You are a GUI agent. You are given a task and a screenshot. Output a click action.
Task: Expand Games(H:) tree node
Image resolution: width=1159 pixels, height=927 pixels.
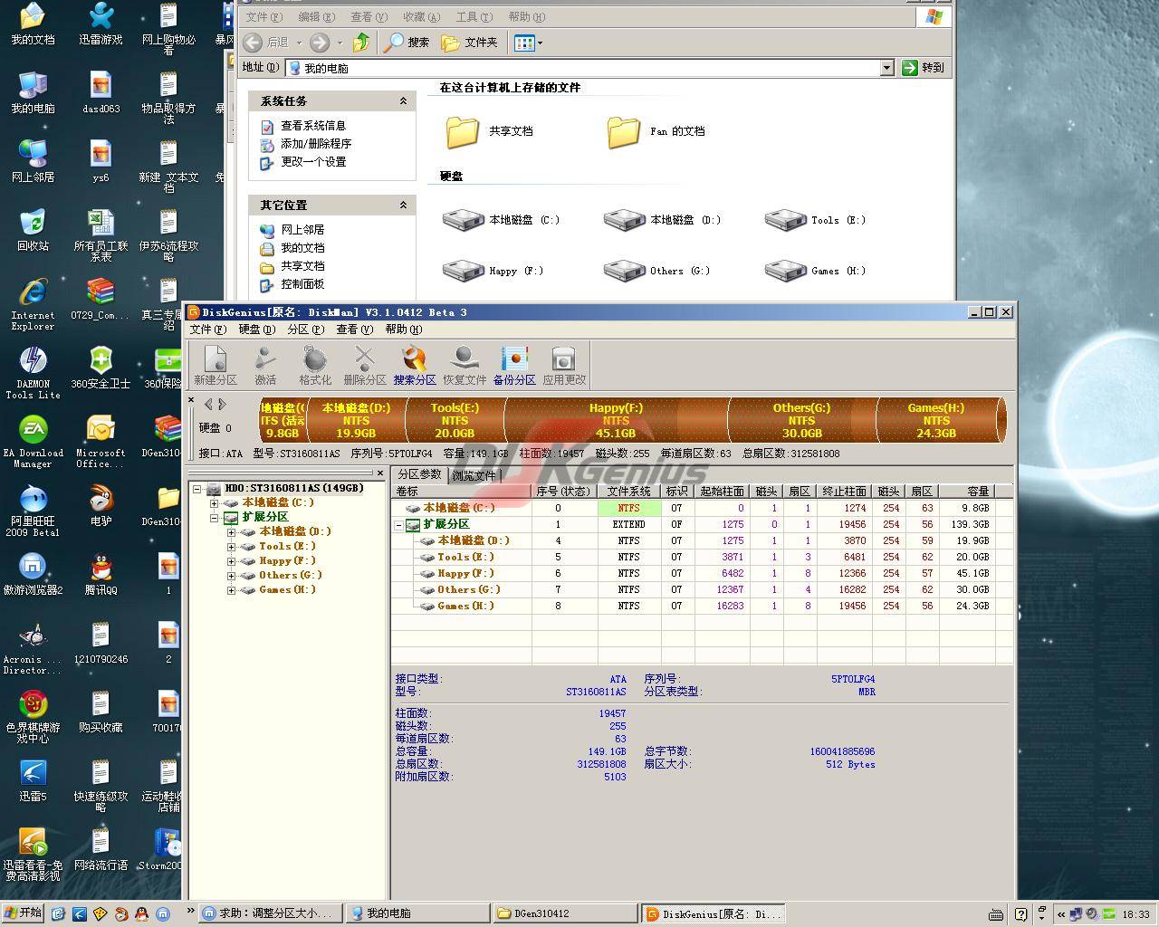[x=231, y=589]
